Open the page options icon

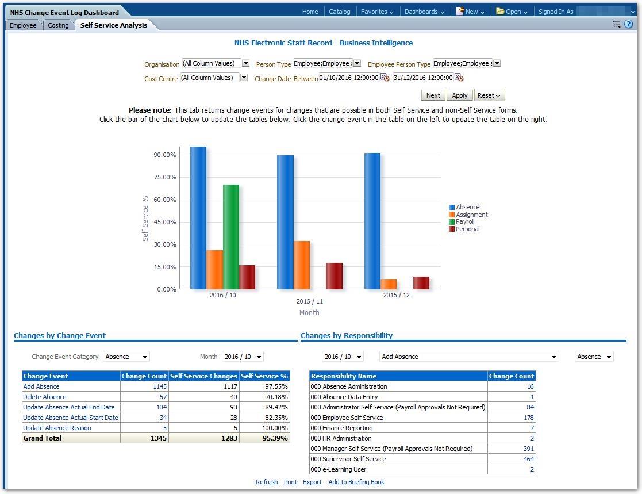click(616, 24)
